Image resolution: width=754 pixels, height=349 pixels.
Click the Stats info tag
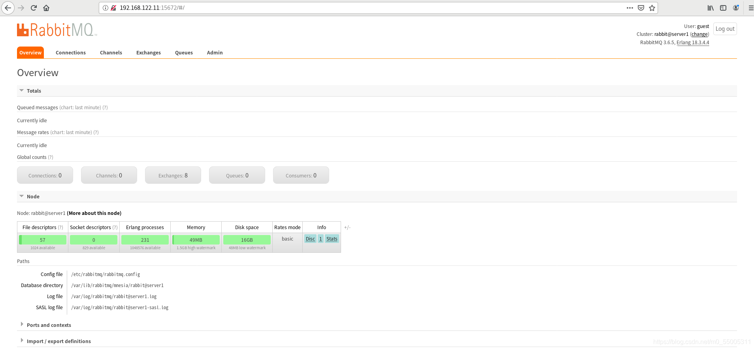[x=332, y=239]
